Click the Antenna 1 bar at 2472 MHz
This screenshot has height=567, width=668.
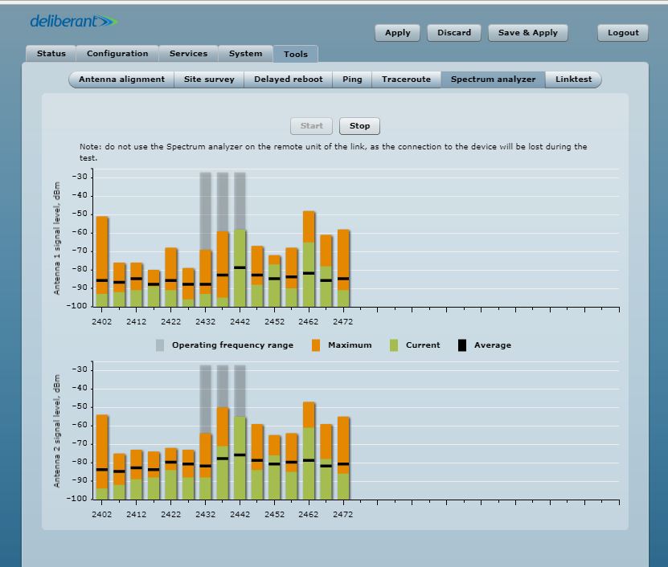(343, 268)
